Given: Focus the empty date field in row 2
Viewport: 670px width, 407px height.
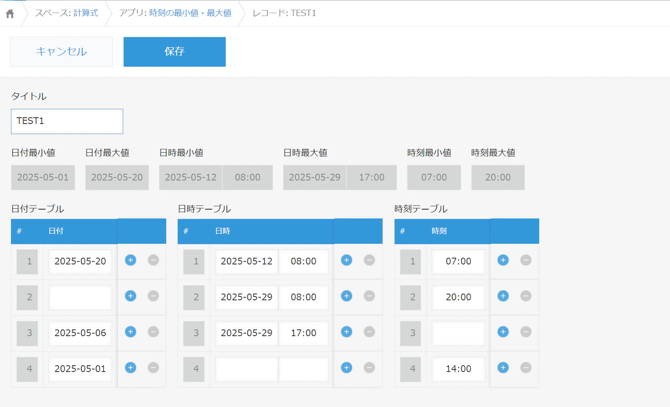Looking at the screenshot, I should click(80, 297).
